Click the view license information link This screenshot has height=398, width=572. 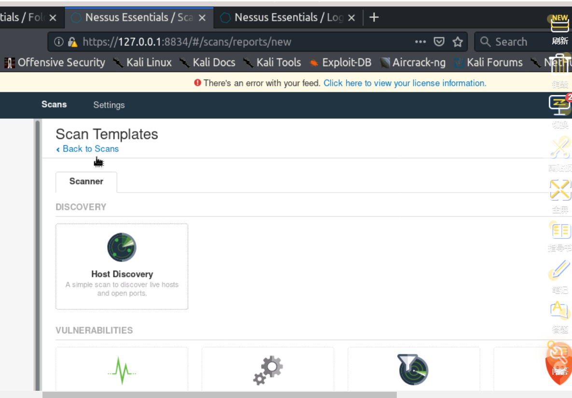tap(405, 83)
